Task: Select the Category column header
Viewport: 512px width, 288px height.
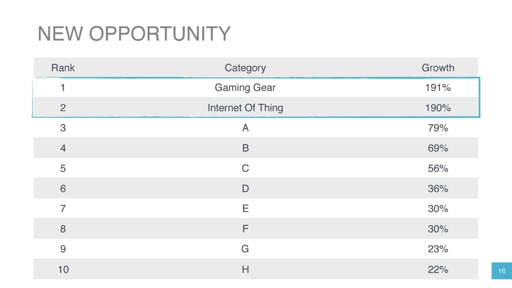Action: (x=245, y=68)
